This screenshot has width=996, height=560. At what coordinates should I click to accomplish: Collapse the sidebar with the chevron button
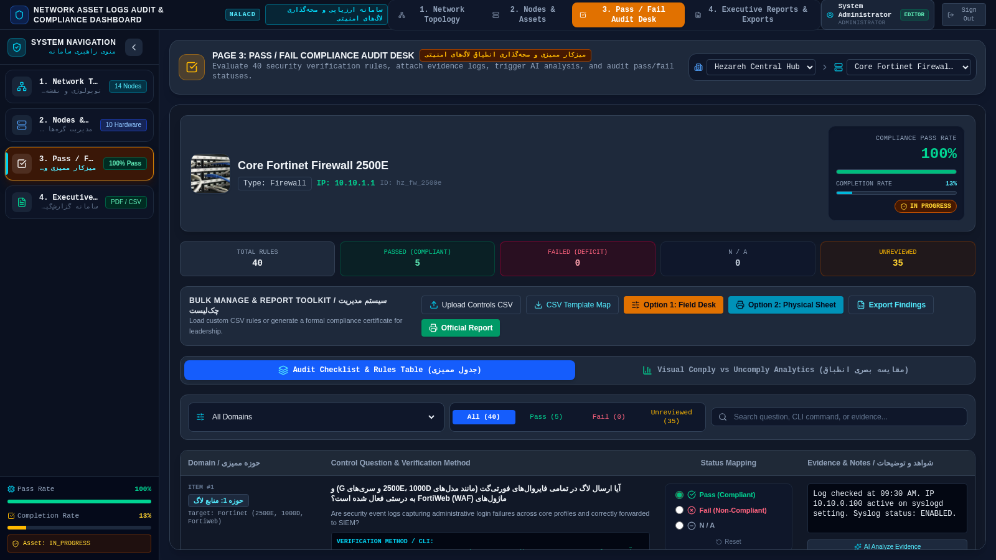(x=134, y=47)
